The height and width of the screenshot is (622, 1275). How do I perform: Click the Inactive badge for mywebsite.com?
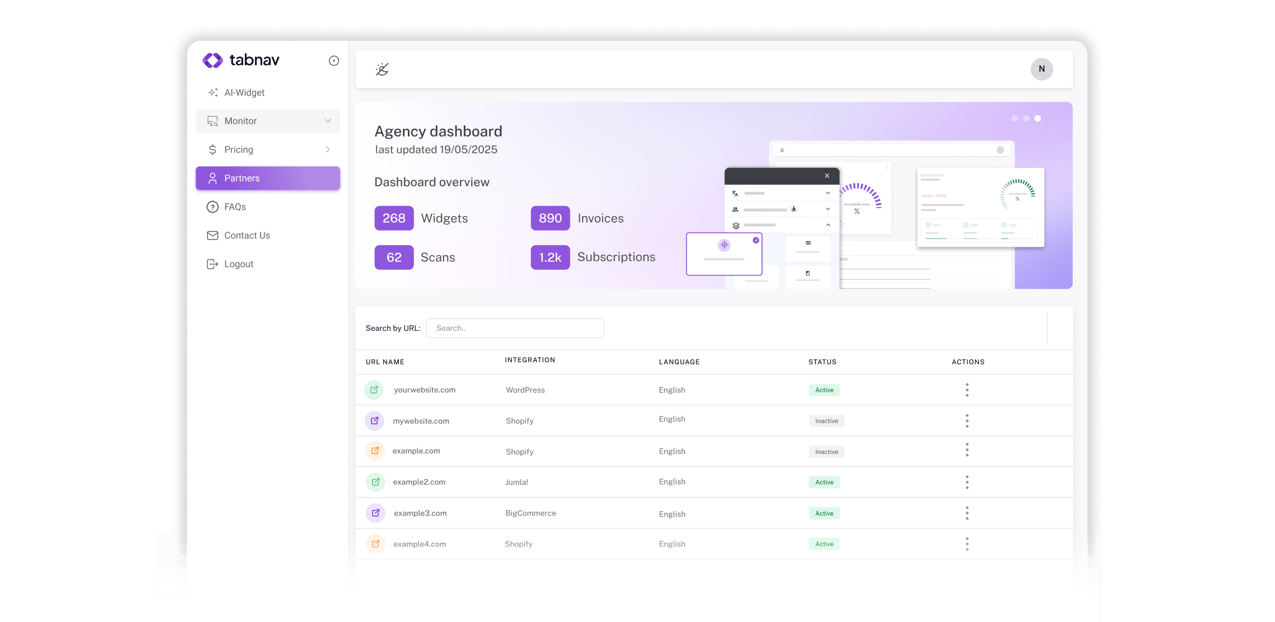826,420
